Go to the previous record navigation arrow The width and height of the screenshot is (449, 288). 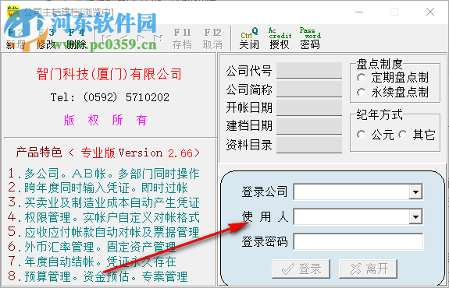(x=123, y=39)
